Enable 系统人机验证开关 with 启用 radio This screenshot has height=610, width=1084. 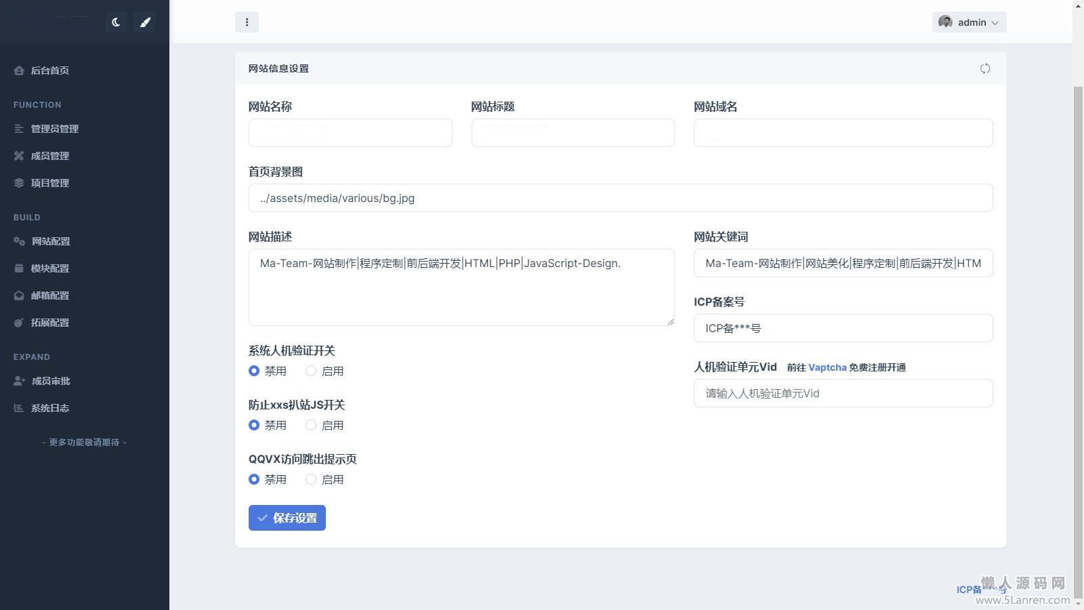point(311,371)
